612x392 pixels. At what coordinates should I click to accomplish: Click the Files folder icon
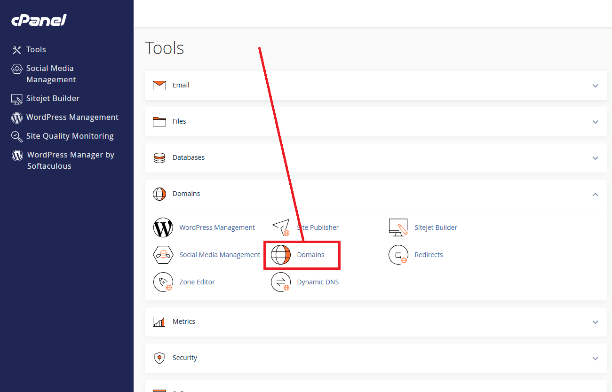(x=159, y=122)
